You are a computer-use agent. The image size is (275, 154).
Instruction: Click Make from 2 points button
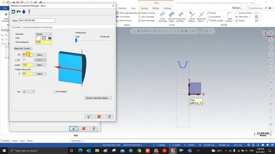[x=23, y=48]
